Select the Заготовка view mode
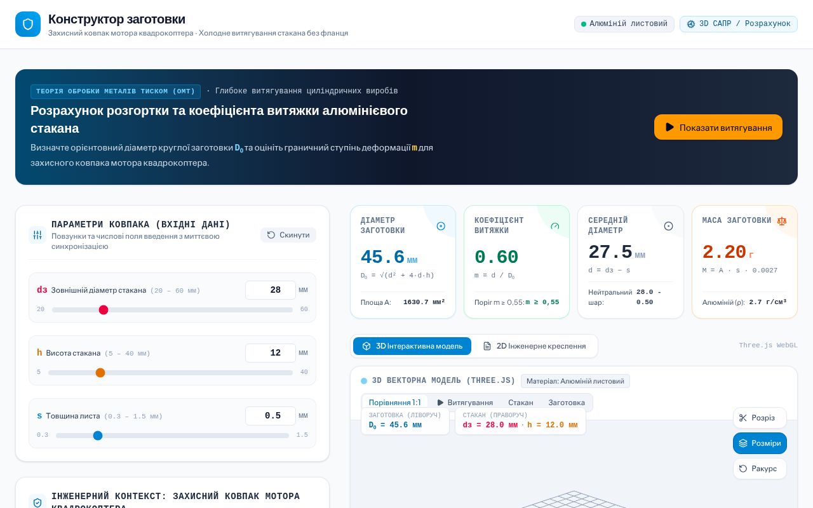Viewport: 813px width, 508px height. click(567, 403)
